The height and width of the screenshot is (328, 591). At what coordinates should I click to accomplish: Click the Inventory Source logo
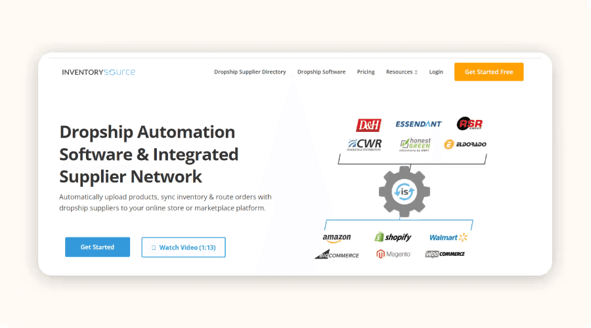[x=98, y=72]
